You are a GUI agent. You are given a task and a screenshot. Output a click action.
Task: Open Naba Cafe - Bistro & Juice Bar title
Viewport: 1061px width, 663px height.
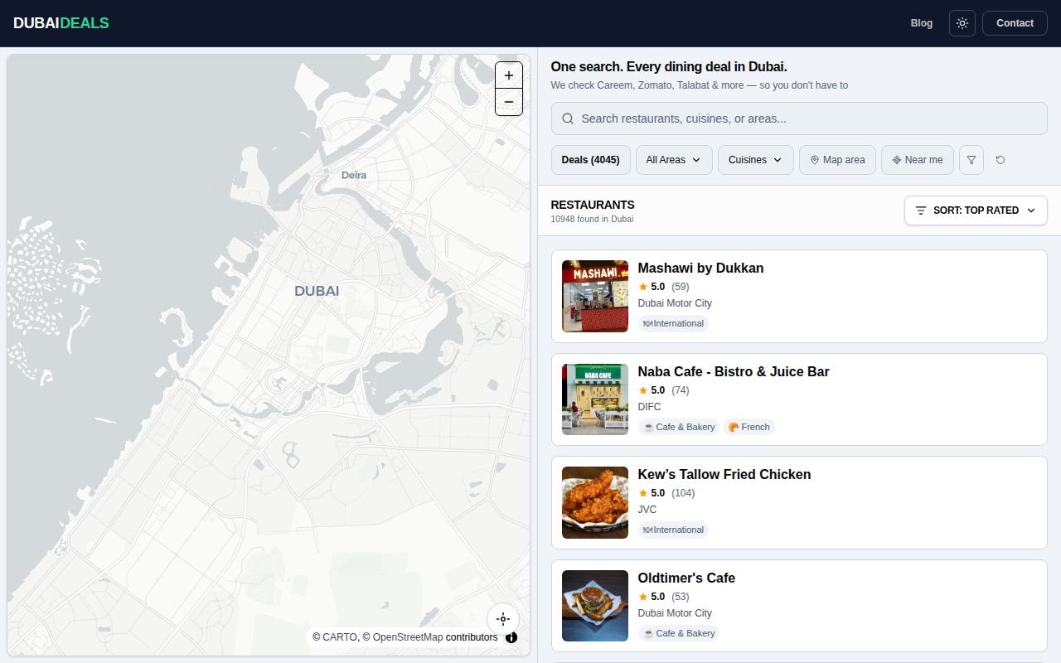(734, 372)
